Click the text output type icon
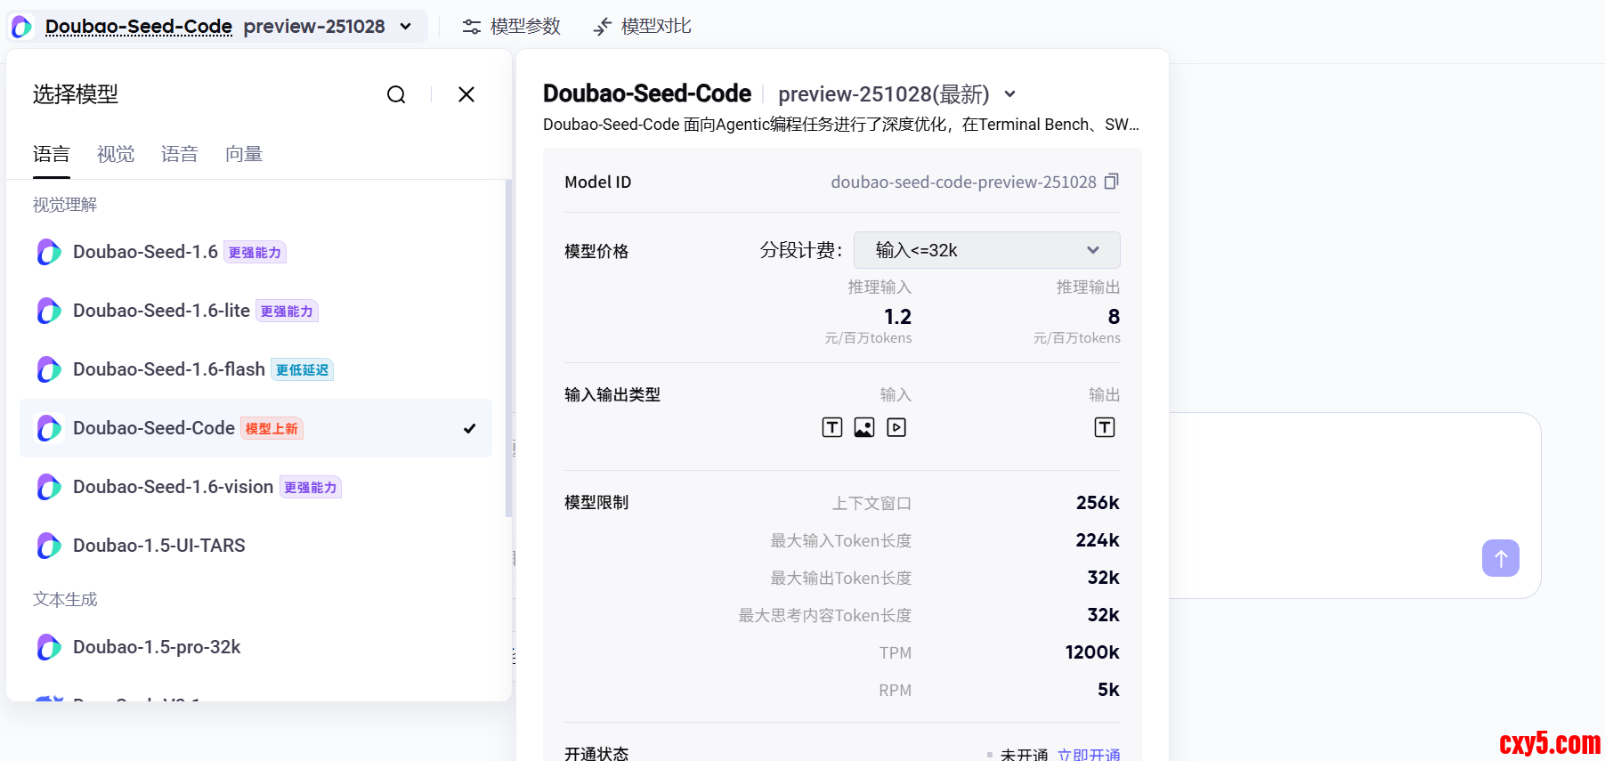The image size is (1605, 761). pos(1105,427)
